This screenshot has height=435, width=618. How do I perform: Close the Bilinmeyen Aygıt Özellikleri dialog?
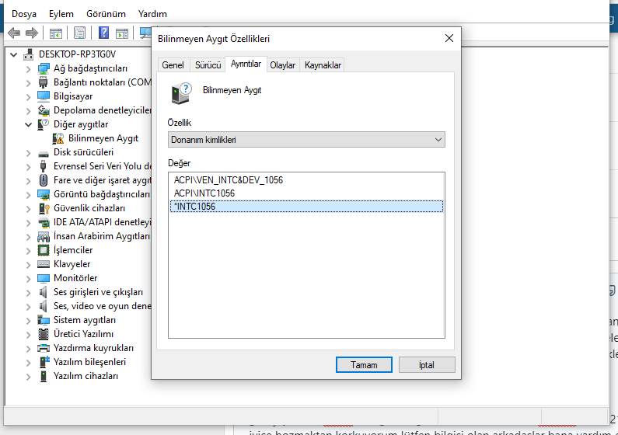[x=449, y=38]
